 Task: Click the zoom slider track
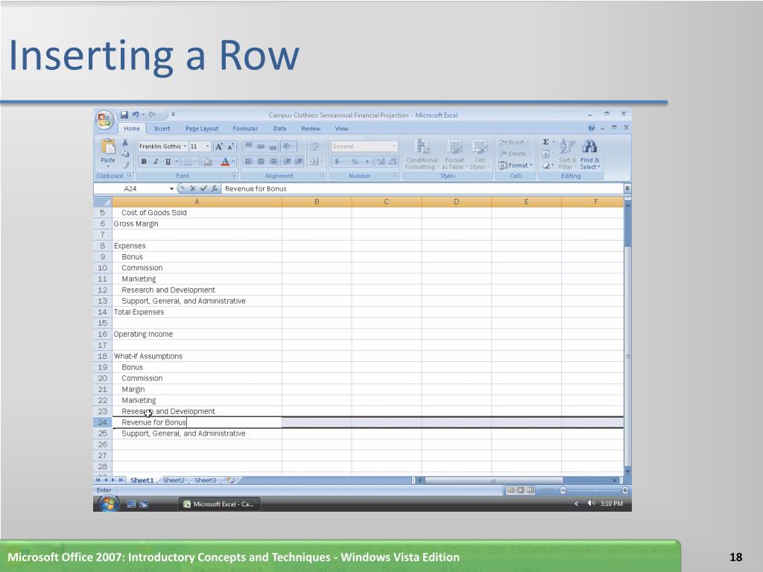(594, 490)
